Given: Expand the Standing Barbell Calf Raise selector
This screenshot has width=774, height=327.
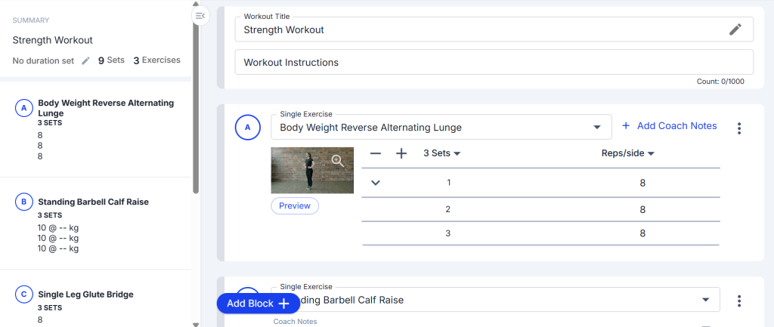Looking at the screenshot, I should 705,299.
